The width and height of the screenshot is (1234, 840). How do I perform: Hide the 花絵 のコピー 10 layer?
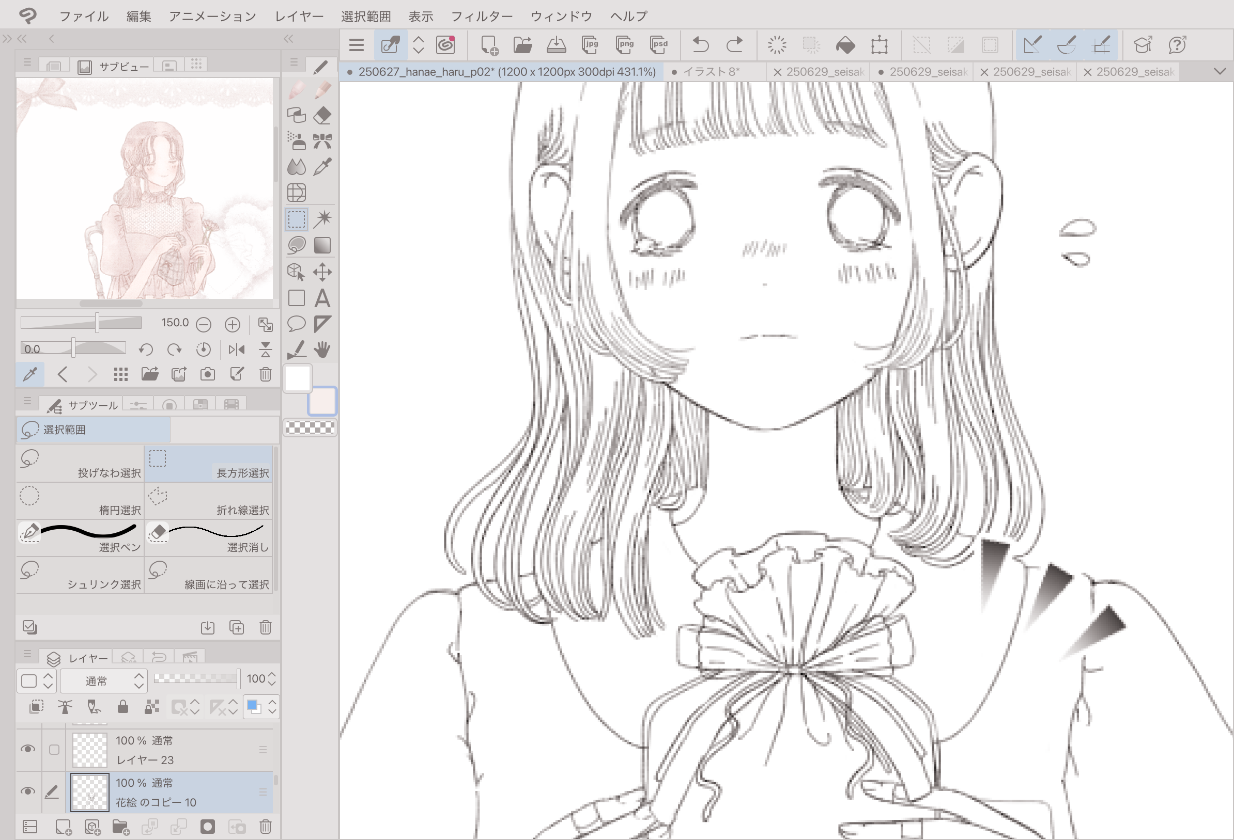[x=27, y=791]
